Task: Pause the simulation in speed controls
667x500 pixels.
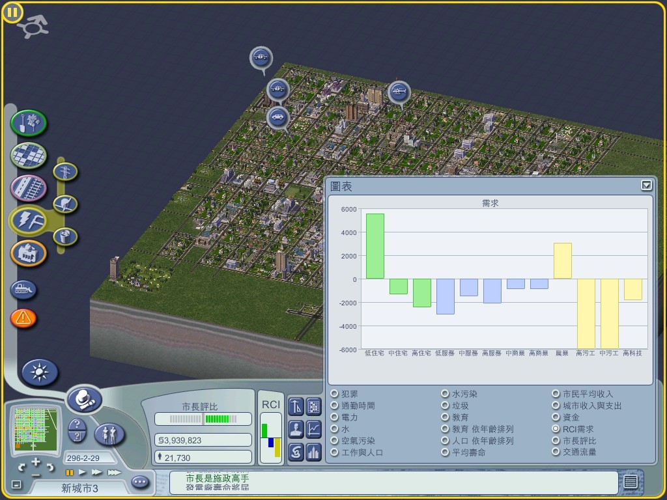Action: coord(69,473)
